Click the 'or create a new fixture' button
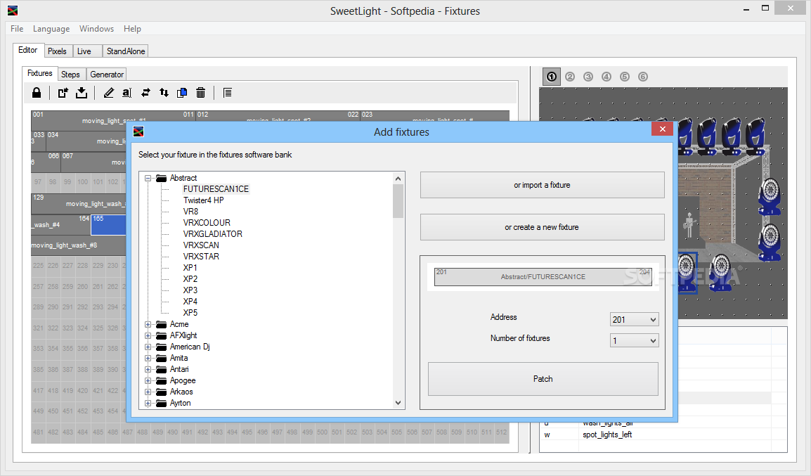Viewport: 811px width, 476px height. (x=542, y=227)
